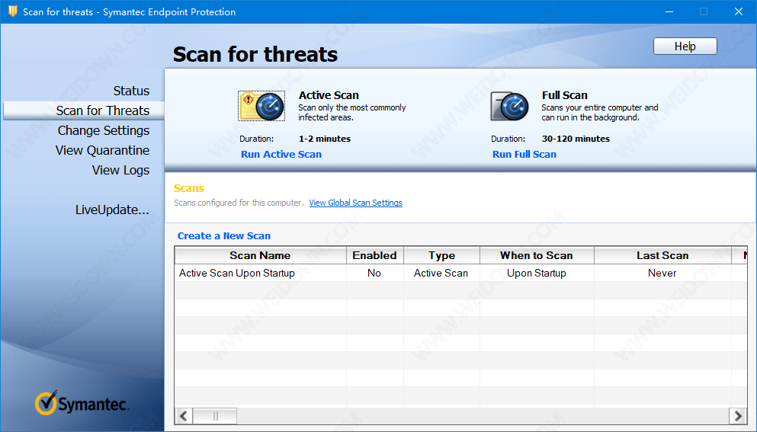The height and width of the screenshot is (432, 757).
Task: Select the Active Scan Upon Startup row
Action: 460,274
